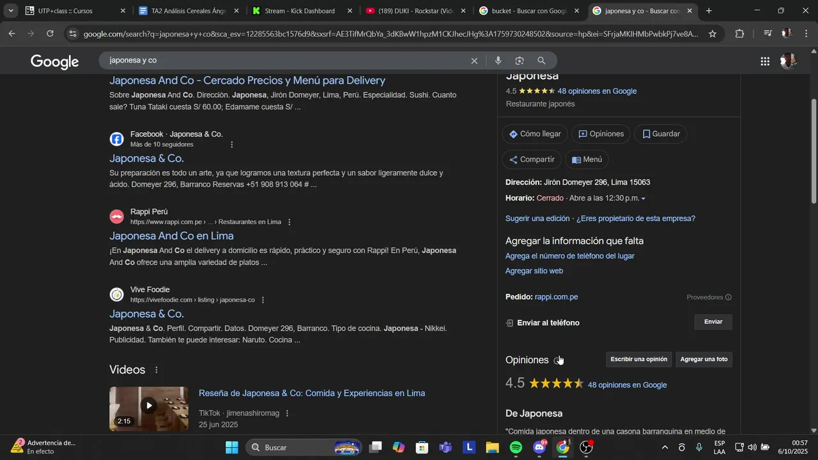Open Vive Foodie Japonesa & Co. result
818x460 pixels.
click(146, 314)
